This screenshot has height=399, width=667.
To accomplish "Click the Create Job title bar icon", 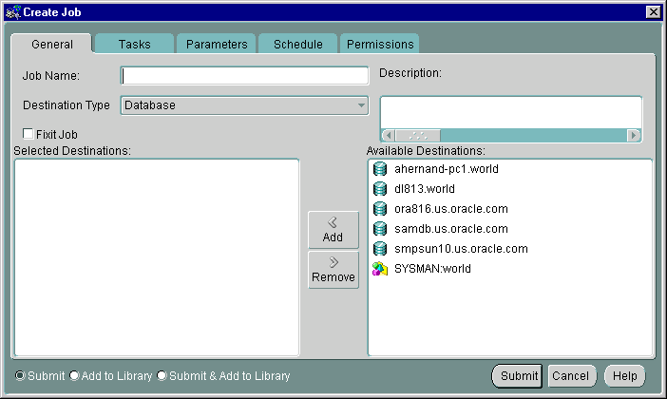I will (x=11, y=11).
